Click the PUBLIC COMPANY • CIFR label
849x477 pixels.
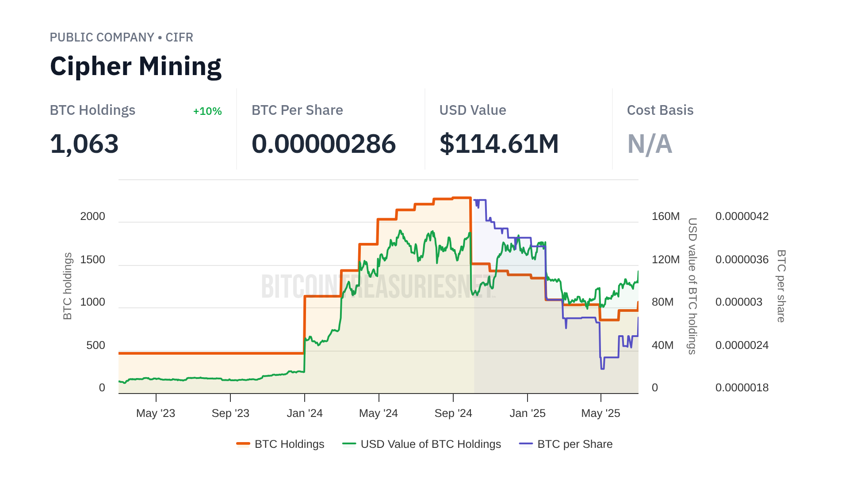tap(121, 37)
